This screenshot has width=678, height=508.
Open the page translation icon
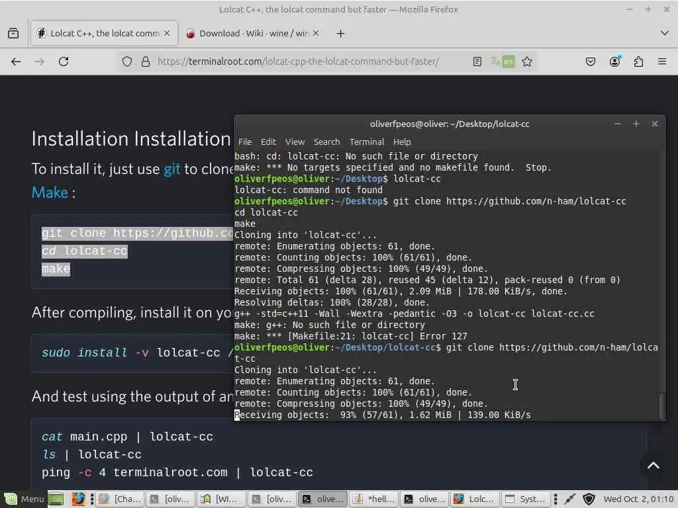pos(503,62)
